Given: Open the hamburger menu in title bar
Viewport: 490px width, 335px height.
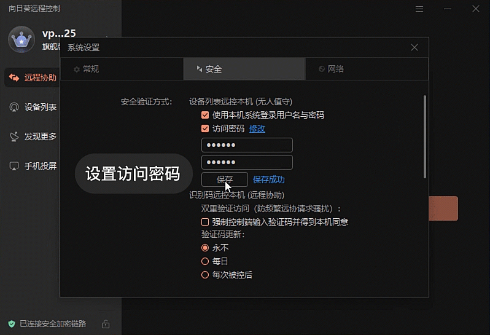Looking at the screenshot, I should click(419, 9).
